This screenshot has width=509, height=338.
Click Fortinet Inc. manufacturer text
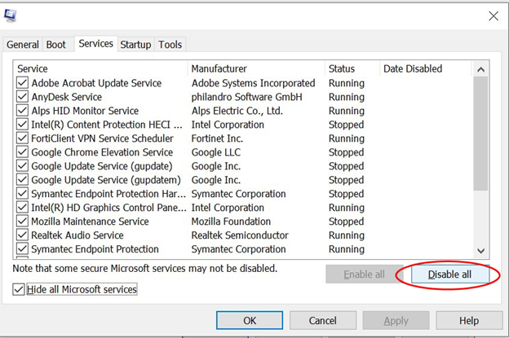click(x=217, y=138)
